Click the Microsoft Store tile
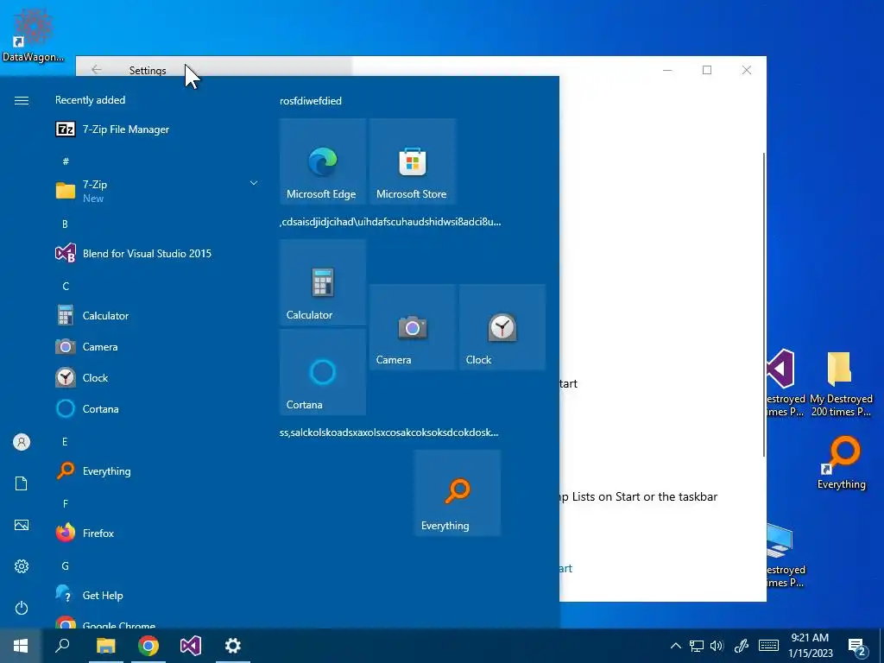884x663 pixels. [412, 161]
